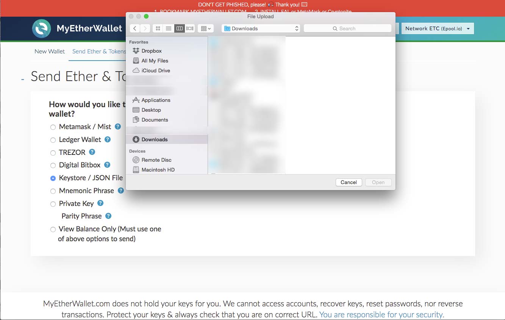Image resolution: width=505 pixels, height=320 pixels.
Task: Click help icon next to Parity Phrase
Action: [x=108, y=216]
